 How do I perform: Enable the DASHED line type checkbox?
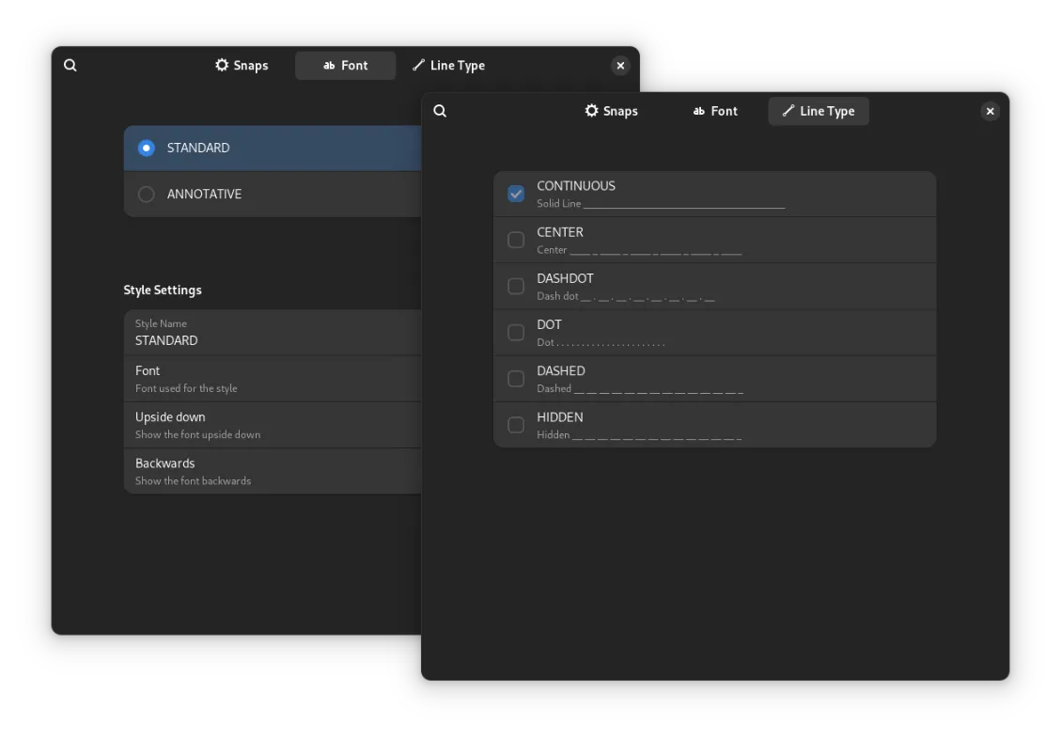click(516, 378)
